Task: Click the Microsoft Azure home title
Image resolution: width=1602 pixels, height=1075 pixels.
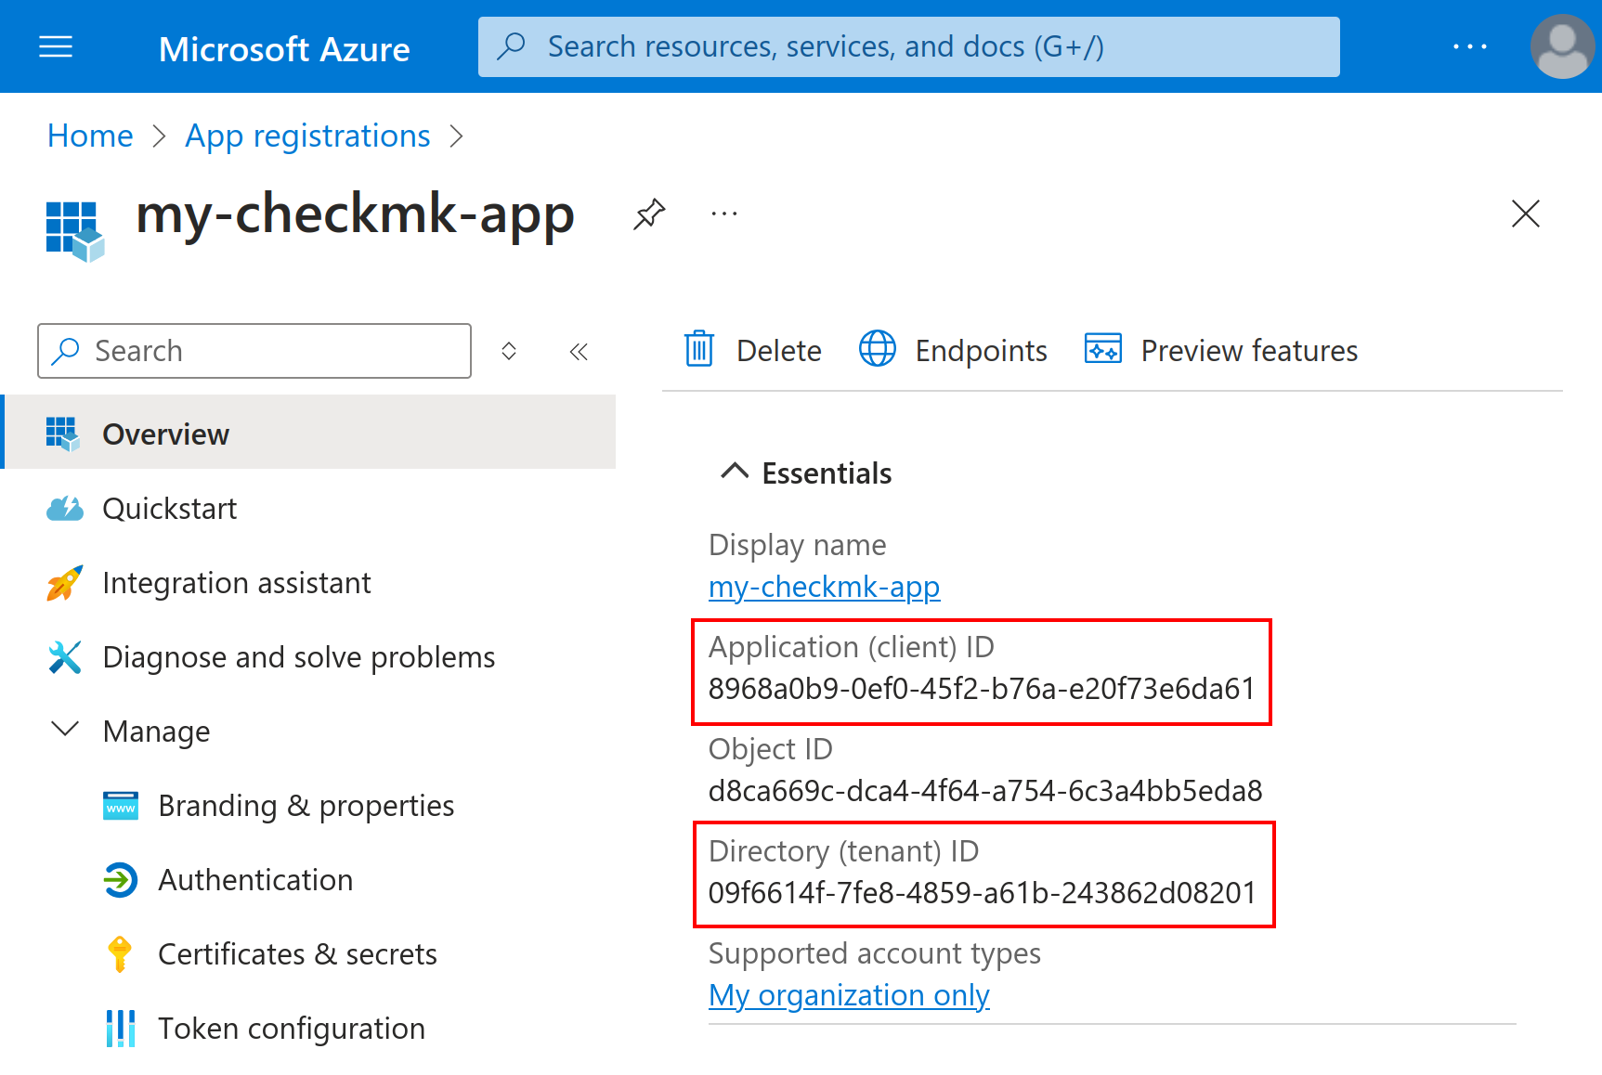Action: pyautogui.click(x=284, y=48)
